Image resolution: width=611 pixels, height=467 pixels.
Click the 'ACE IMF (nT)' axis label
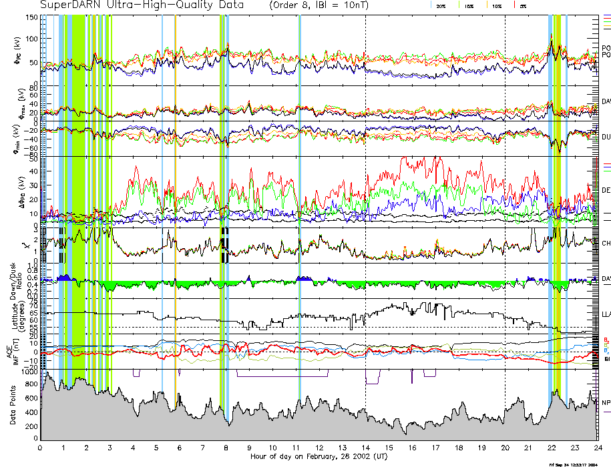pyautogui.click(x=12, y=351)
